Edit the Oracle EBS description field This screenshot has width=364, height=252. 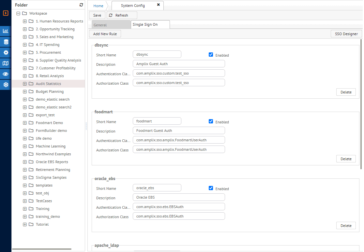(x=179, y=197)
